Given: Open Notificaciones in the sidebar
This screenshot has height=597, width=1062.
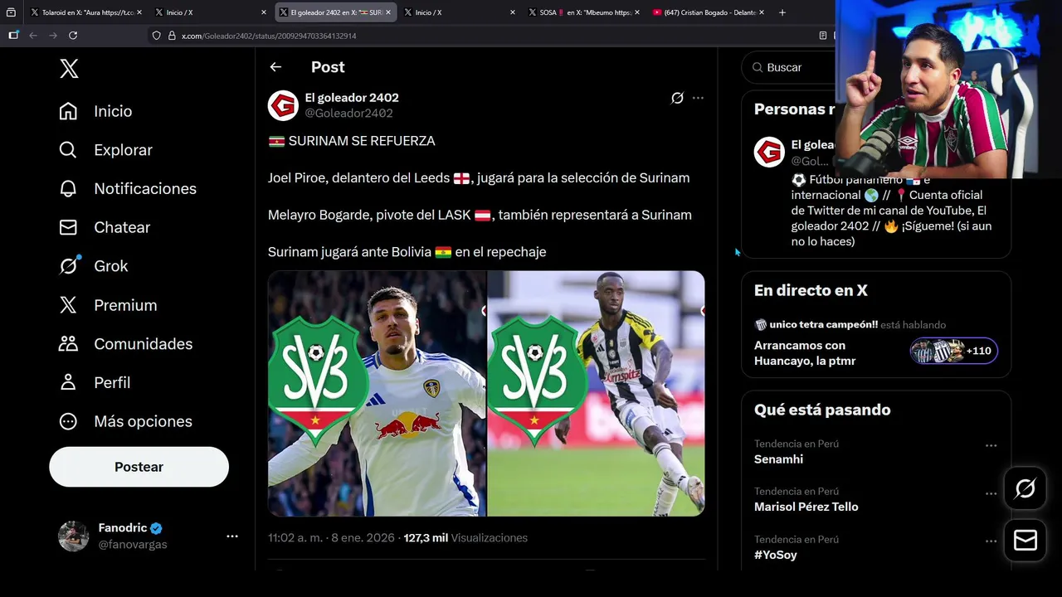Looking at the screenshot, I should (128, 189).
